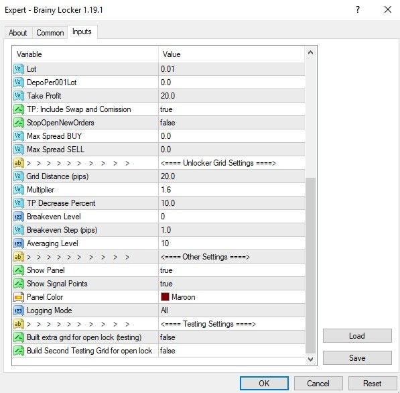Click the ab icon in Other Settings row
The height and width of the screenshot is (393, 400).
(19, 257)
